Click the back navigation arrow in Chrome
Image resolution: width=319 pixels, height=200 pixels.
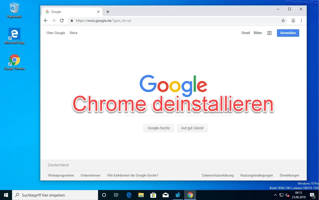[x=46, y=20]
